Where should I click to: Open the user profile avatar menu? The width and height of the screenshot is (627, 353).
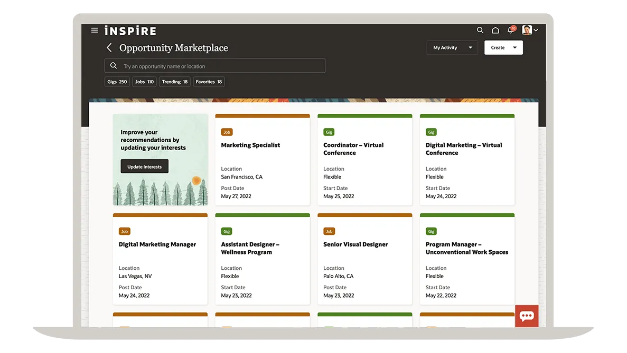(x=527, y=30)
